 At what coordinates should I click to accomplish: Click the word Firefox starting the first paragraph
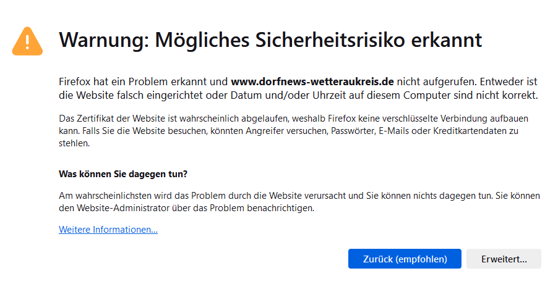point(74,82)
